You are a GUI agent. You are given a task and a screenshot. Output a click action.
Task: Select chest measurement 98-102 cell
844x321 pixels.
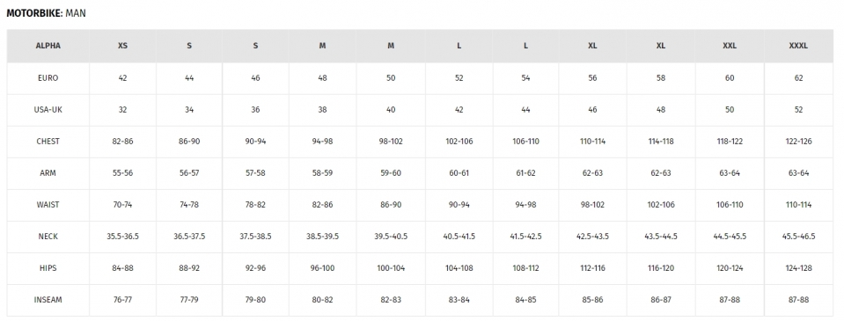(391, 142)
